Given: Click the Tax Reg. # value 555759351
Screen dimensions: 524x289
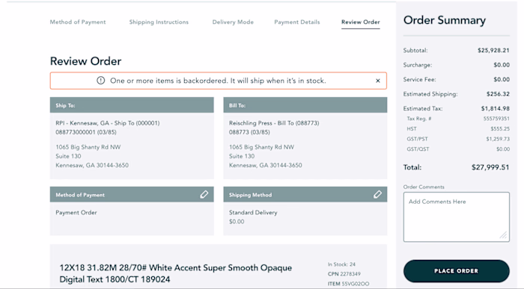Looking at the screenshot, I should coord(496,119).
